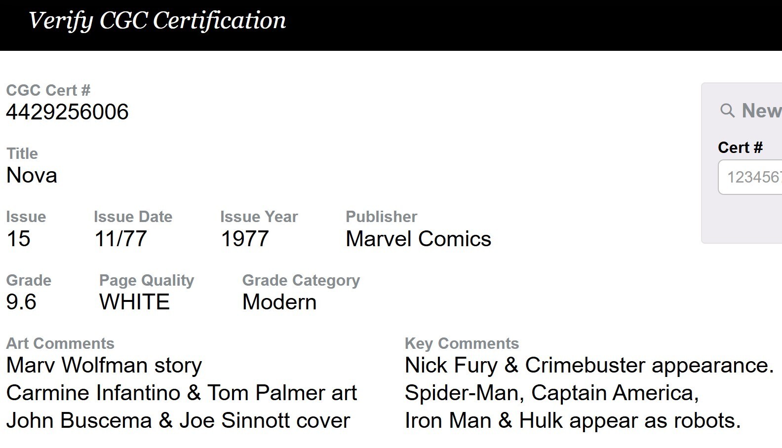This screenshot has width=782, height=448.
Task: Click the Nova title text
Action: click(32, 175)
